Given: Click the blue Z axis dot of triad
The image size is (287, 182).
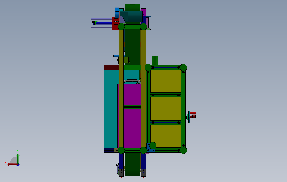Looking at the screenshot, I should [18, 165].
